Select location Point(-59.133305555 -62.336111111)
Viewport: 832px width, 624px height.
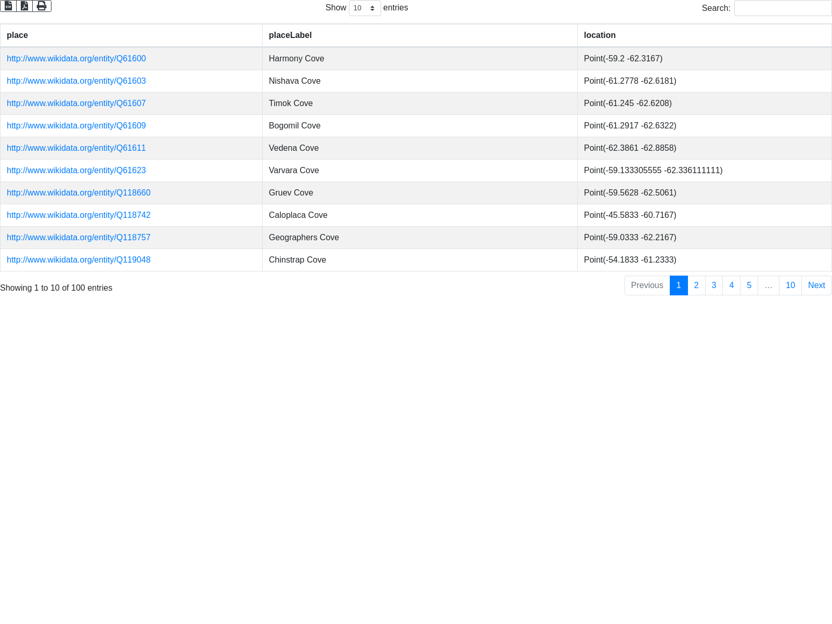pos(704,171)
